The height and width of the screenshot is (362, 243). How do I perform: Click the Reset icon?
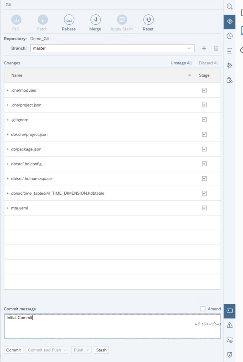(x=148, y=20)
